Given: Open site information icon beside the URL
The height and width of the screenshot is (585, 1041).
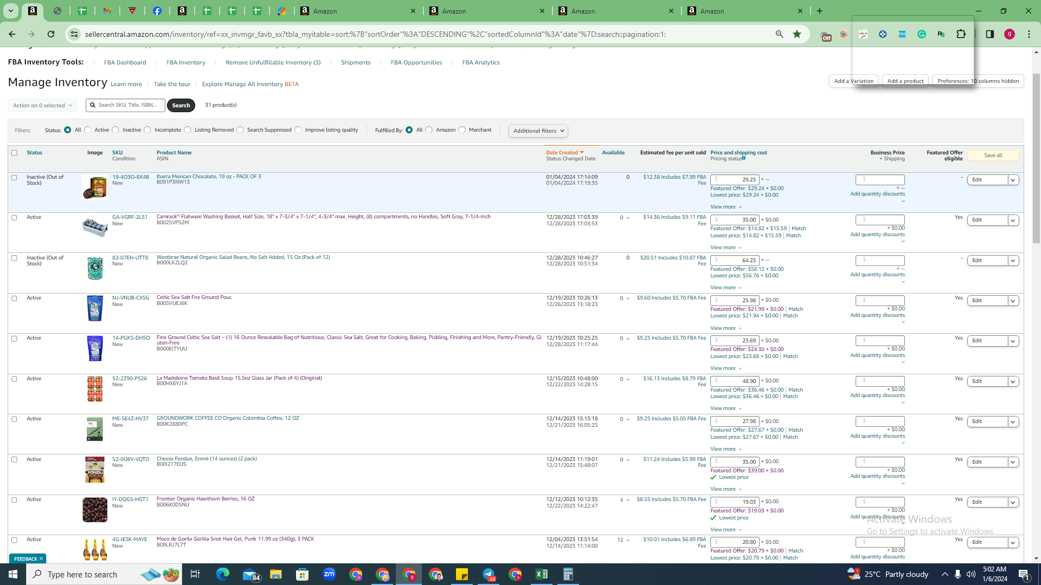Looking at the screenshot, I should (74, 34).
